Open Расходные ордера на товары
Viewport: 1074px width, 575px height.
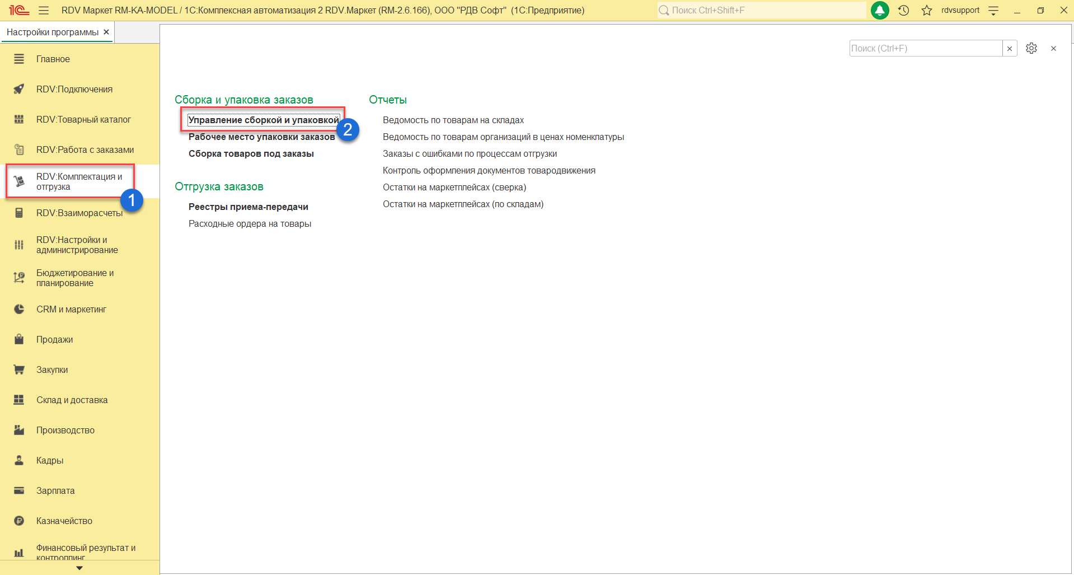[250, 223]
